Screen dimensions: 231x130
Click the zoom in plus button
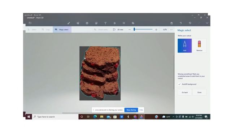156,30
